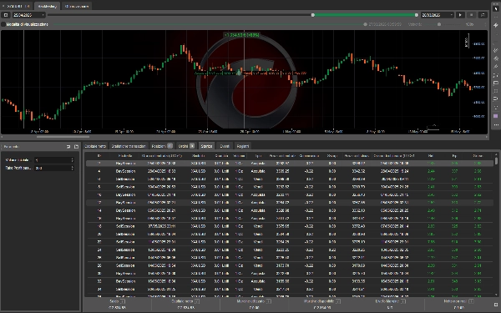Screen dimensions: 501x313
Task: Sort by the Swap column header
Action: click(332, 156)
